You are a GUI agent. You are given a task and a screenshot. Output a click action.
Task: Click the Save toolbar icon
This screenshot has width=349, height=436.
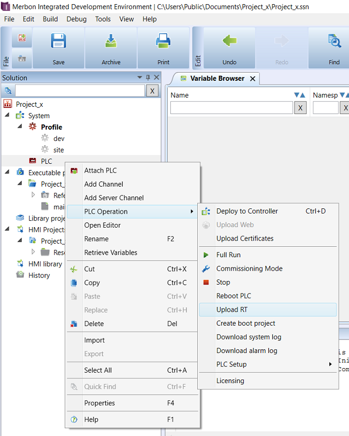[x=59, y=41]
